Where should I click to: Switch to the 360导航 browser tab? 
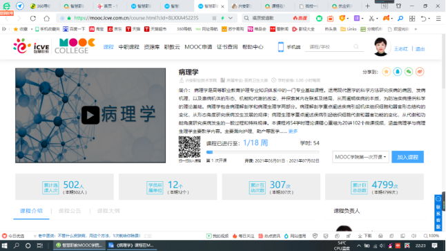point(41,6)
